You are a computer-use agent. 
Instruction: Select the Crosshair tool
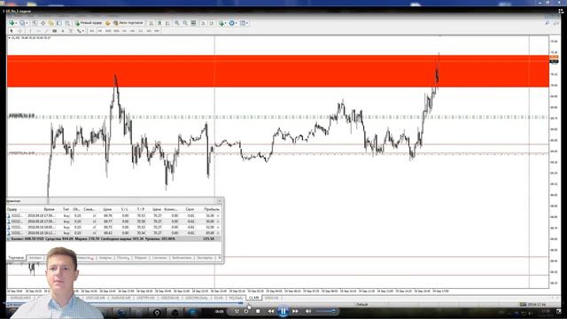pos(20,31)
